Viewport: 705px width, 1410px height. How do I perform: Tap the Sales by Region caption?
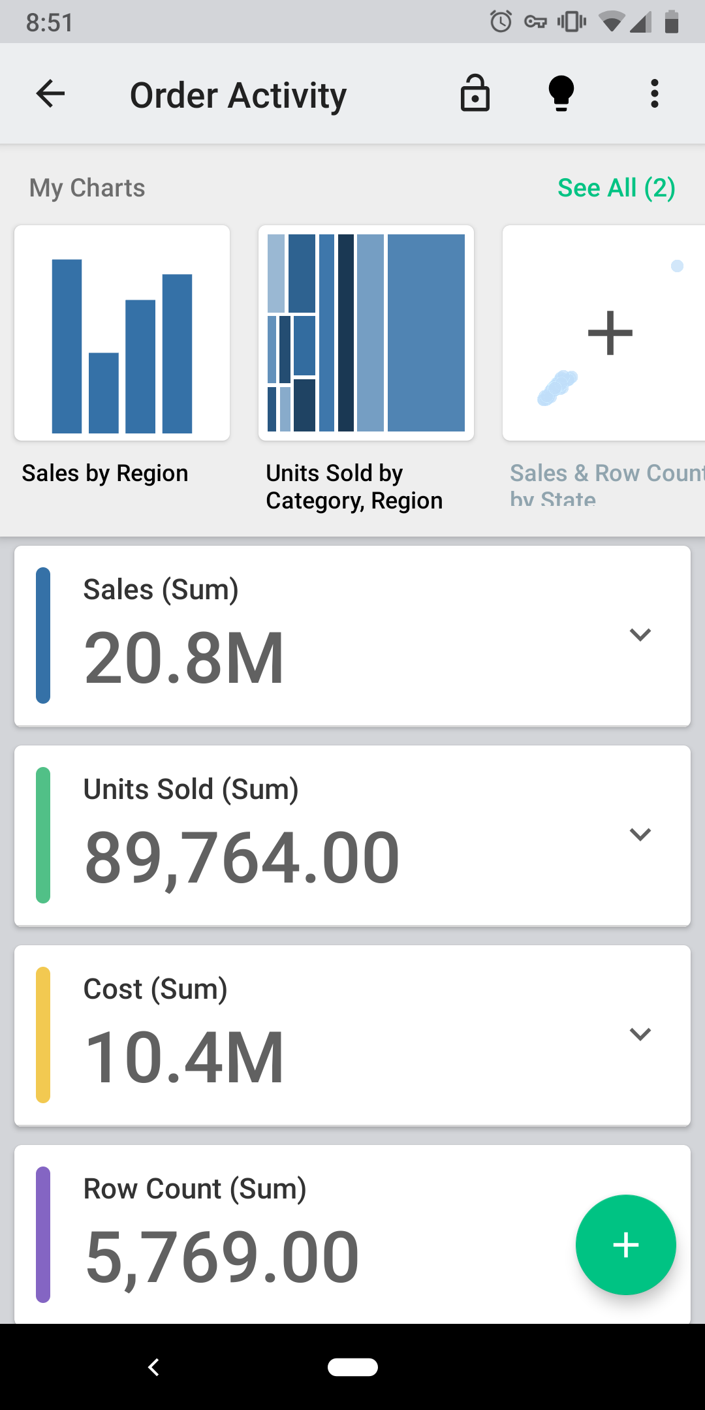(105, 473)
